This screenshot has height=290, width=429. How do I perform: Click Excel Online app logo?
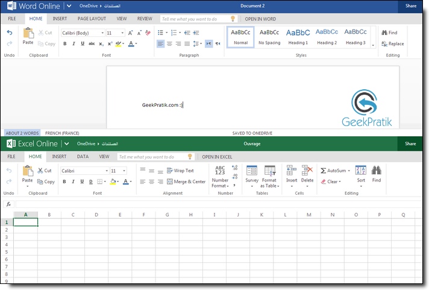[11, 143]
